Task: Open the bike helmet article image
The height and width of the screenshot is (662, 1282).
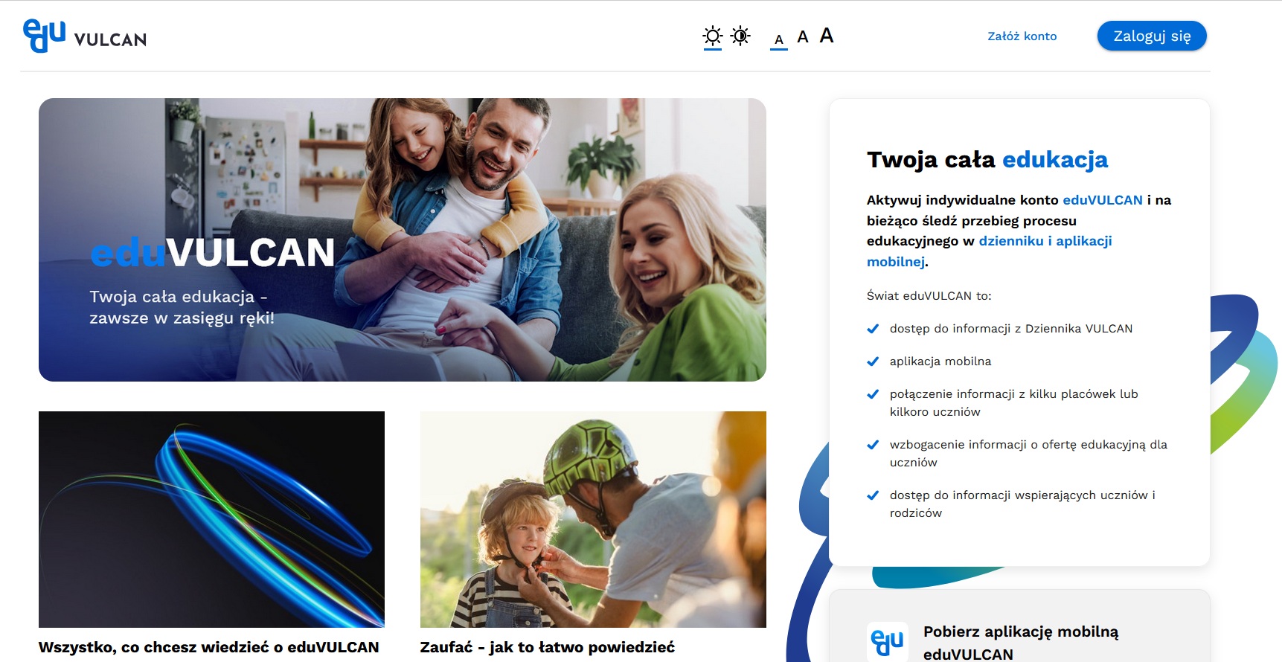Action: click(x=593, y=519)
